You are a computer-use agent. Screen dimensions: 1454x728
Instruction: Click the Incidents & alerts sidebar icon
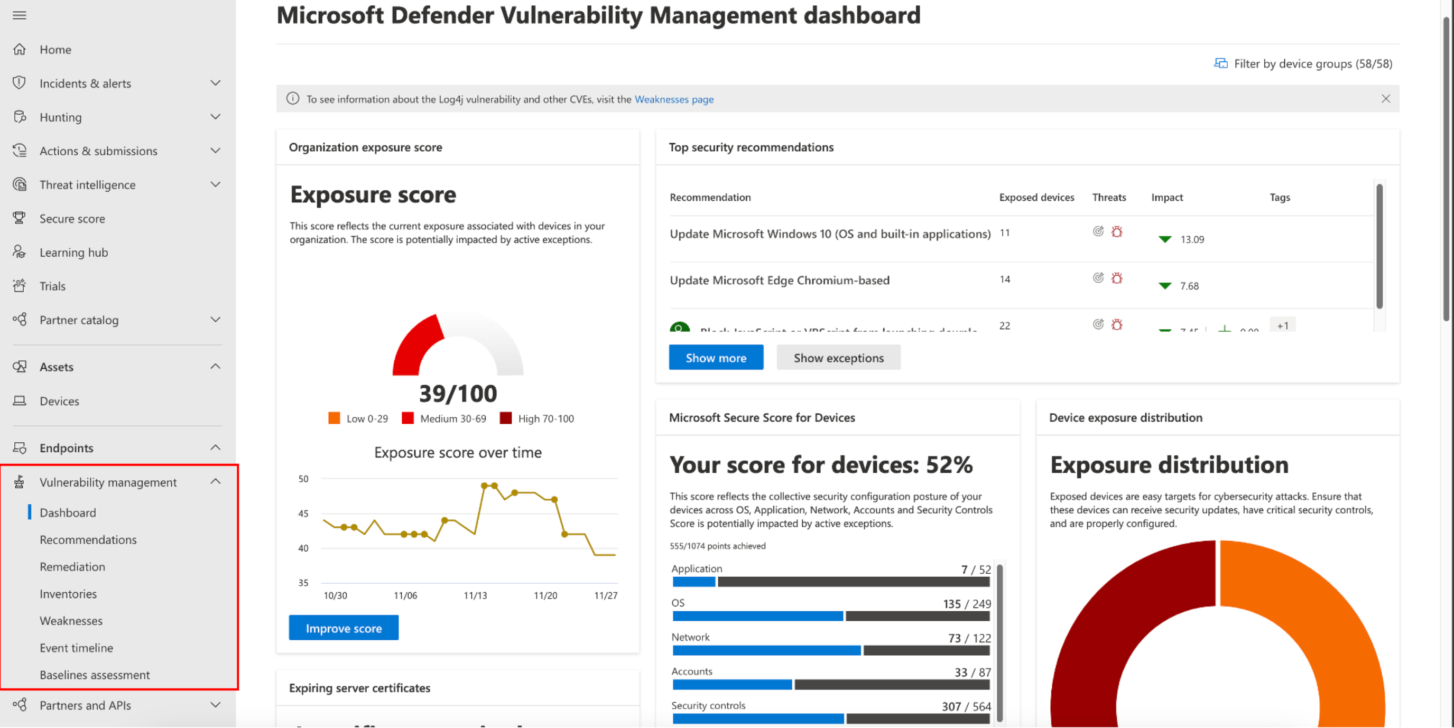21,82
